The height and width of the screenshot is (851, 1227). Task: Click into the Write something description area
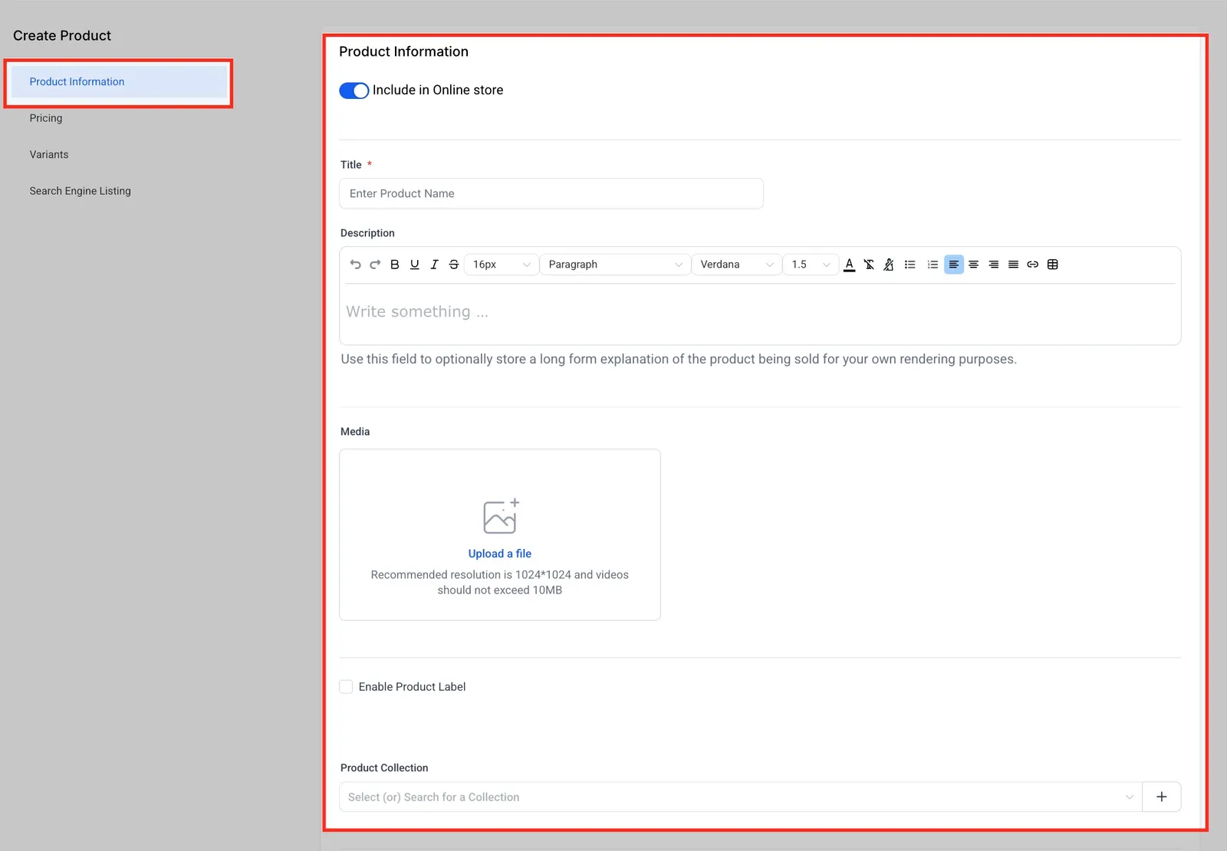coord(760,312)
